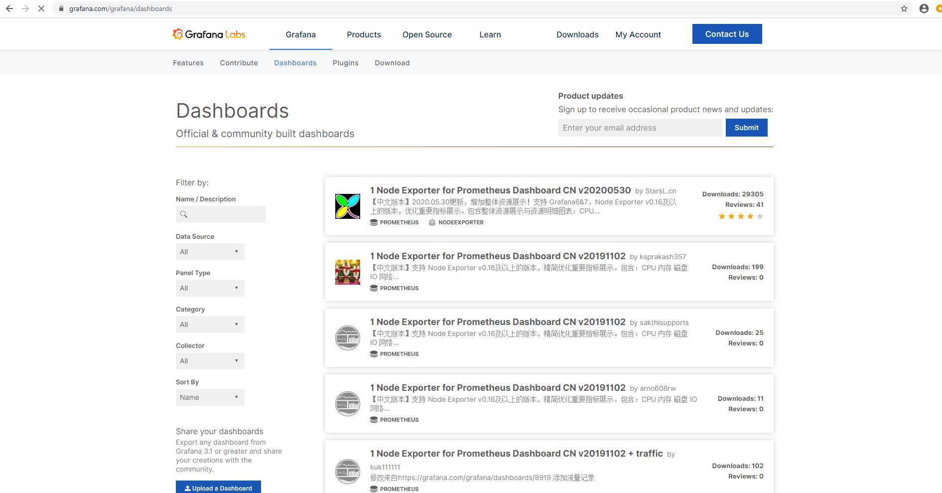Click the browser forward arrow
This screenshot has width=942, height=493.
tap(25, 8)
